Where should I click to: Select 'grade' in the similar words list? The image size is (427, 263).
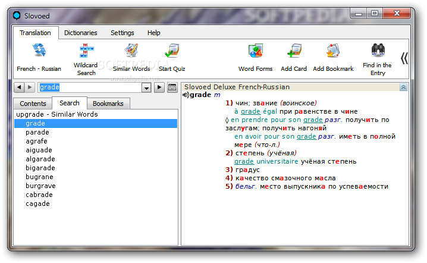(x=96, y=123)
